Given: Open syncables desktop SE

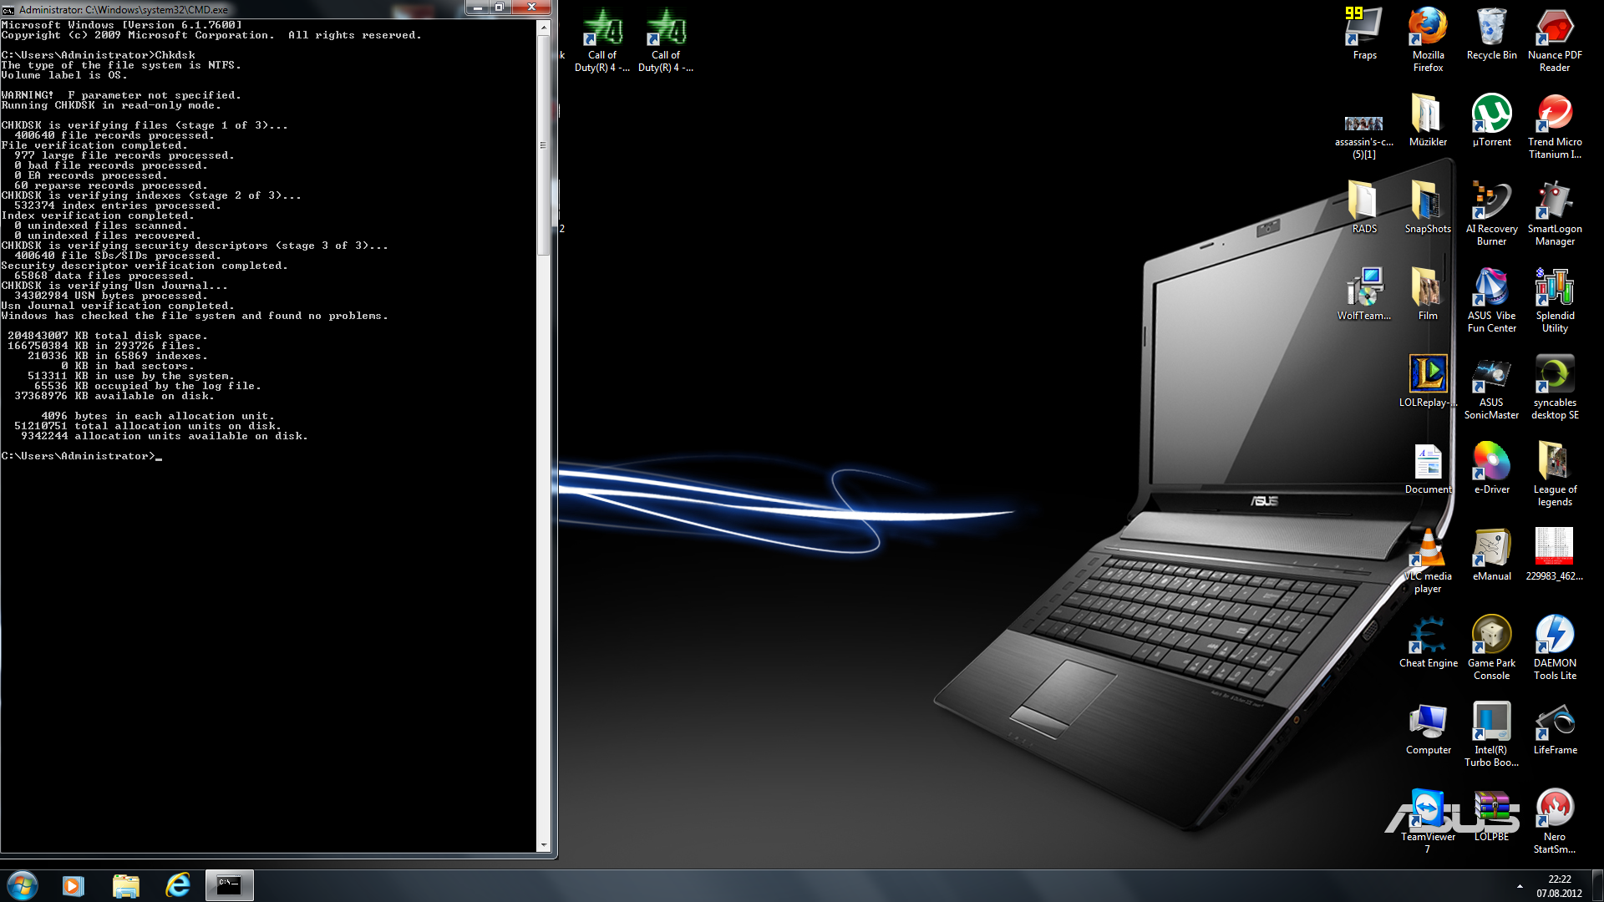Looking at the screenshot, I should [x=1555, y=387].
